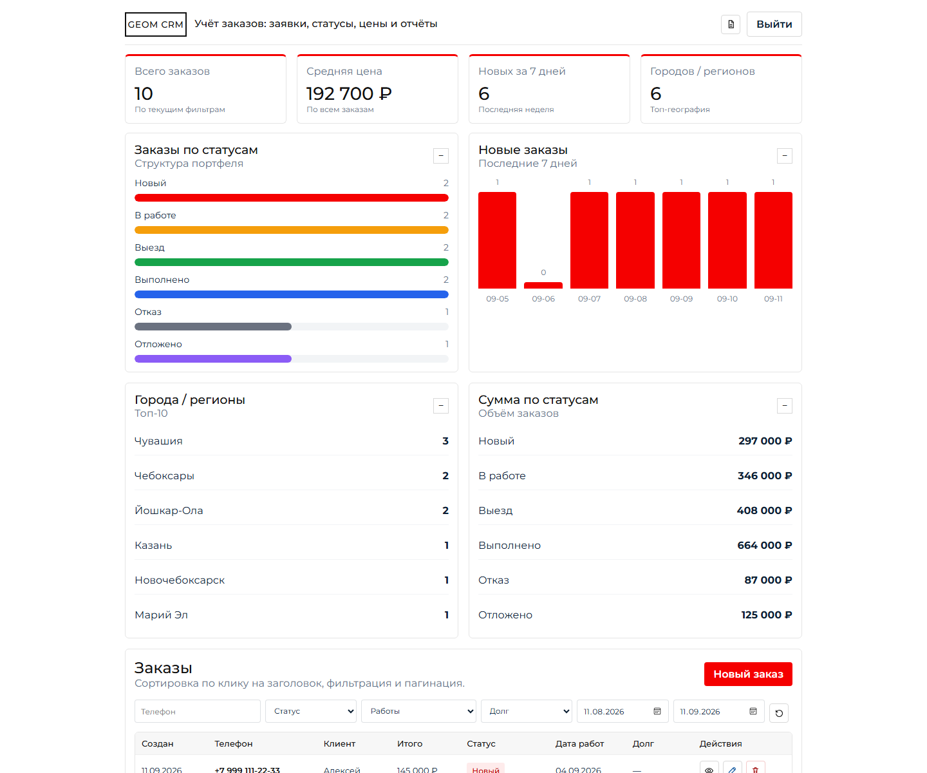
Task: Click the 09-11 chart bar
Action: 773,240
